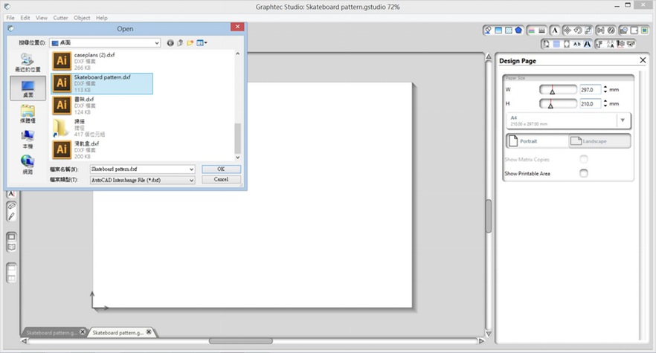Select the 124 KB dxf file in list
Viewport: 656px width, 353px height.
(x=102, y=106)
